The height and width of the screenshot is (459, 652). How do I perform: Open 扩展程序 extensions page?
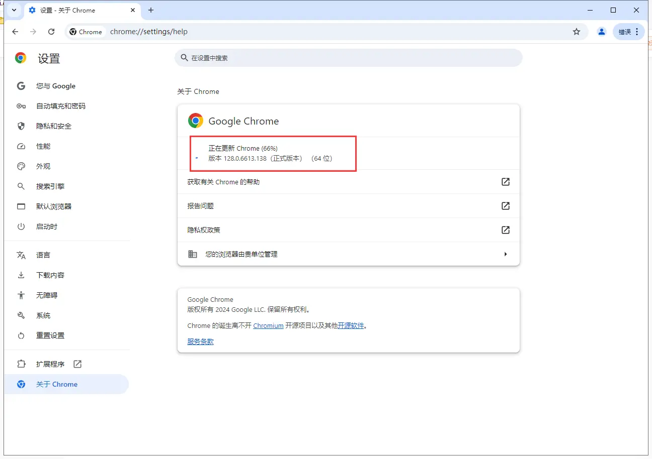point(66,364)
